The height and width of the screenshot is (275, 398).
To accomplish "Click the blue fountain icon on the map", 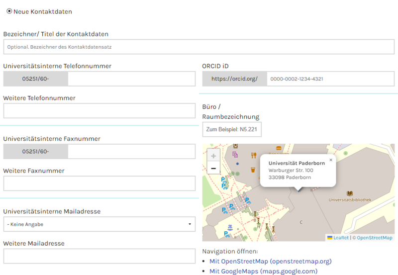I will [229, 227].
